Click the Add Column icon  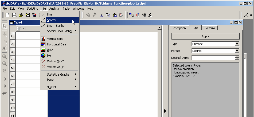[138, 15]
